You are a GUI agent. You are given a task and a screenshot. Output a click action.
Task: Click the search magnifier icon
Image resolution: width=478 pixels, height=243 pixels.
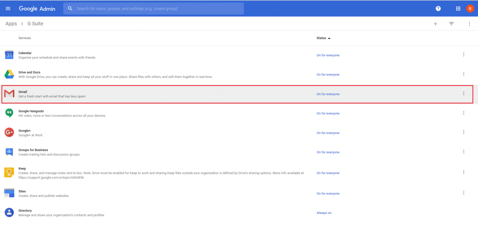70,9
